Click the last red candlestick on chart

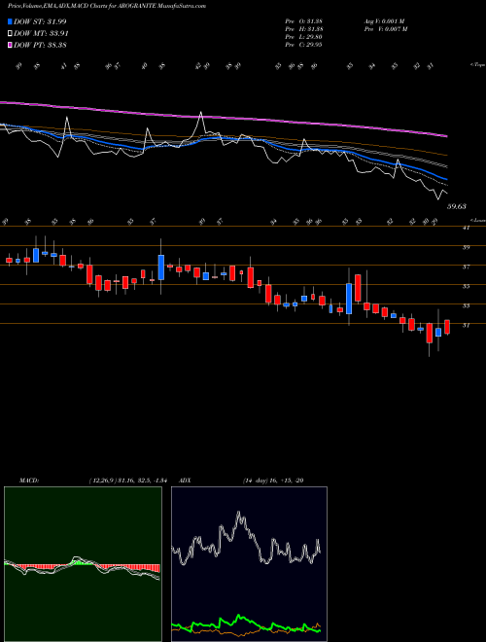click(447, 327)
